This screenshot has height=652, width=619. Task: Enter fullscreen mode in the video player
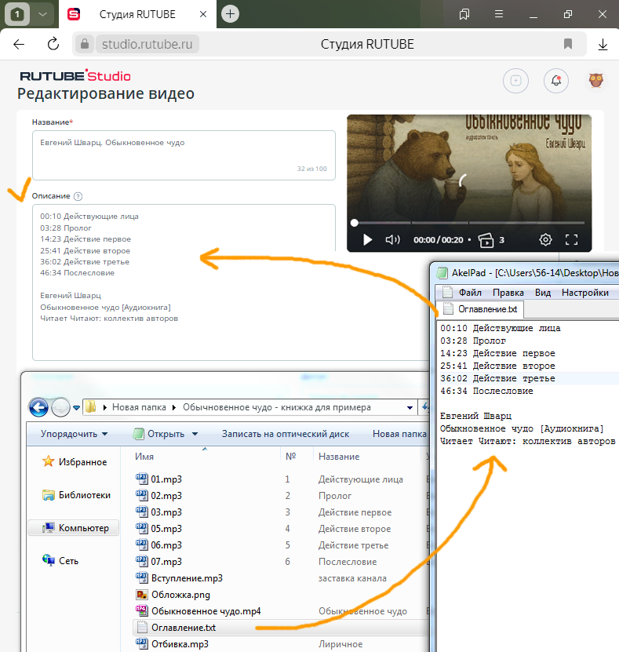point(572,240)
